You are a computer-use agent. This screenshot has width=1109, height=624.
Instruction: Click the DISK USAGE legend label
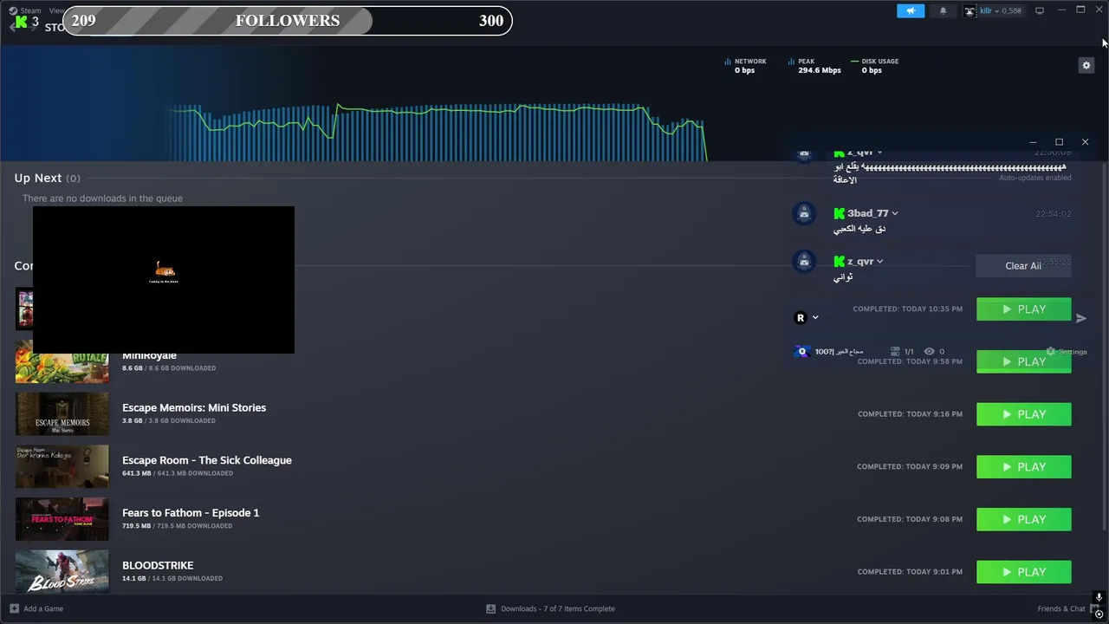tap(880, 62)
